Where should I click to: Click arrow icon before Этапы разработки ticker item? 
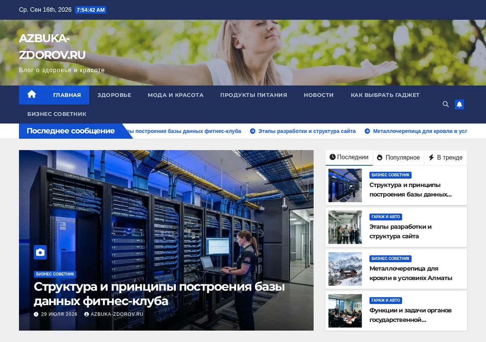pos(253,131)
